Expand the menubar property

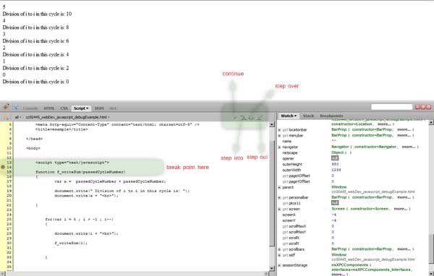point(279,136)
